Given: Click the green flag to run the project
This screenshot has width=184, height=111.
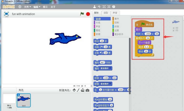Looking at the screenshot, I should [82, 14].
